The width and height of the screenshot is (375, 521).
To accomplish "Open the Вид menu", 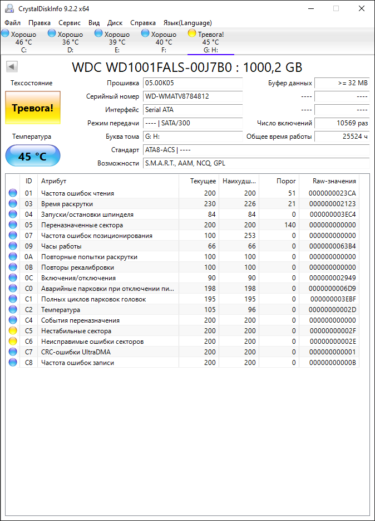I will pyautogui.click(x=94, y=23).
